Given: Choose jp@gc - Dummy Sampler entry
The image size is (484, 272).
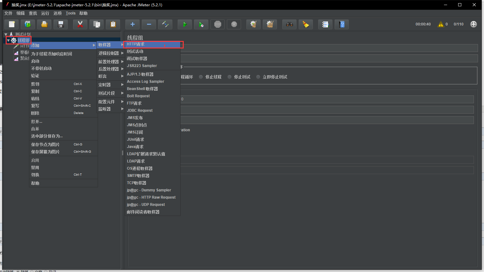Looking at the screenshot, I should point(153,190).
